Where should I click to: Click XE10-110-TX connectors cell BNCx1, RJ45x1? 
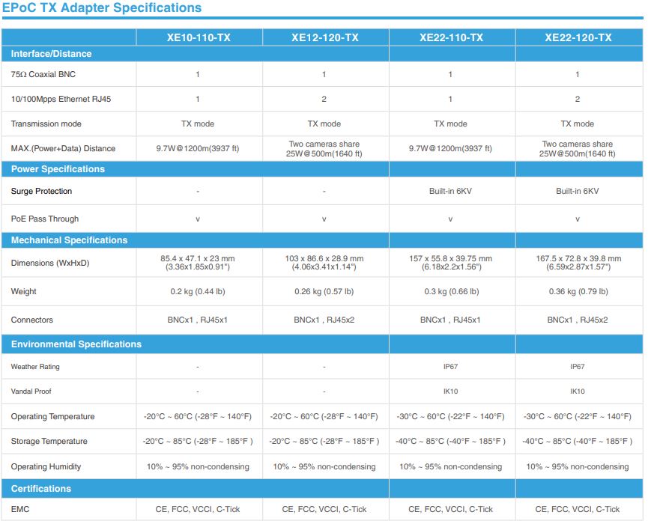click(x=198, y=320)
